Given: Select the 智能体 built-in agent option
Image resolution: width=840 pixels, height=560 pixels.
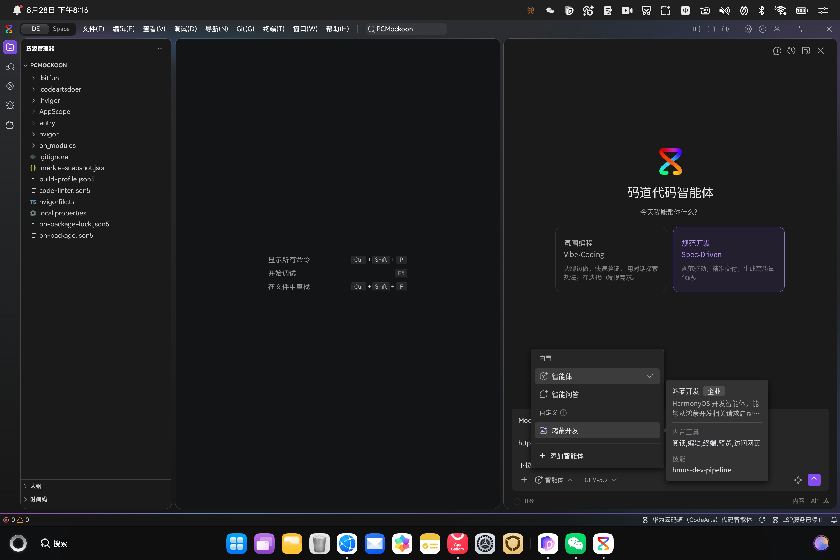Looking at the screenshot, I should [x=597, y=376].
